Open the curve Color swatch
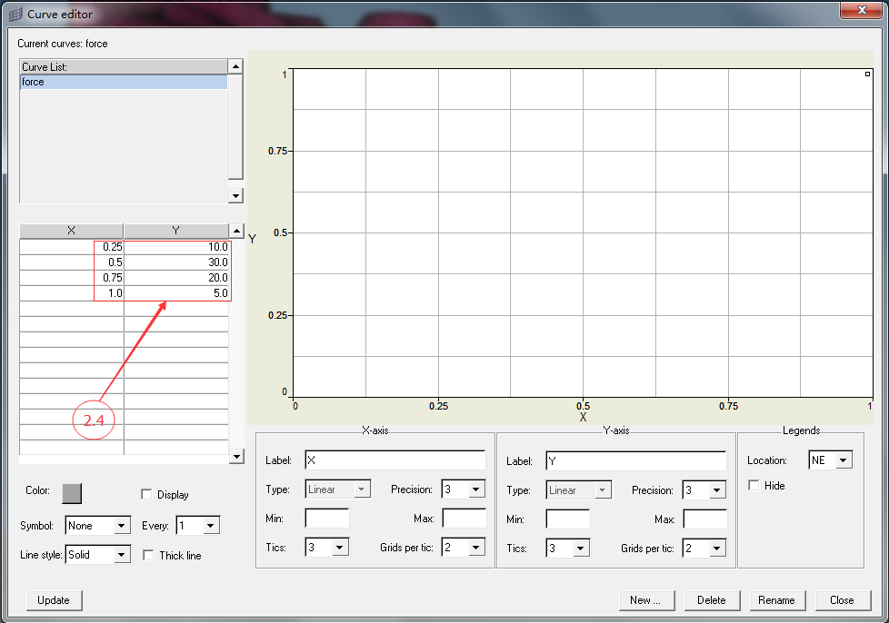 72,492
